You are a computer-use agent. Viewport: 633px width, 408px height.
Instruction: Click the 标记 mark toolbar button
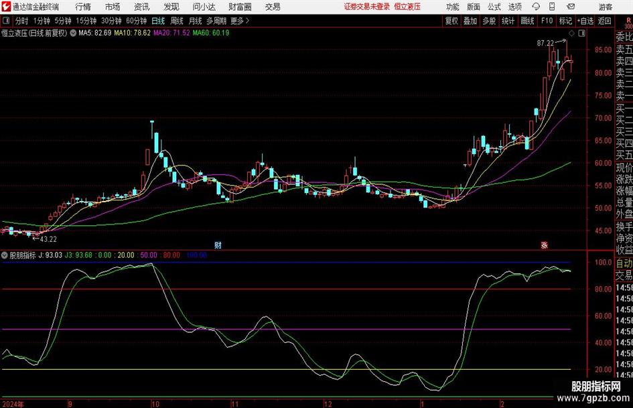[x=565, y=21]
